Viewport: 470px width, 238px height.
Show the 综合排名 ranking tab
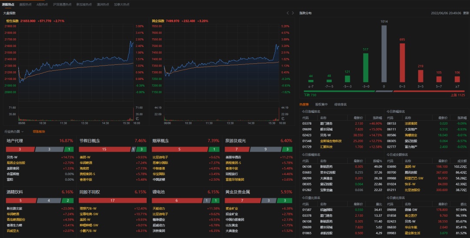coord(340,104)
